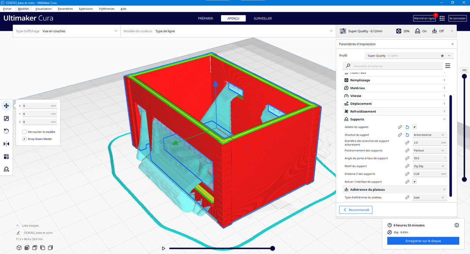470x254 pixels.
Task: Open the Visualisation menu
Action: click(43, 9)
